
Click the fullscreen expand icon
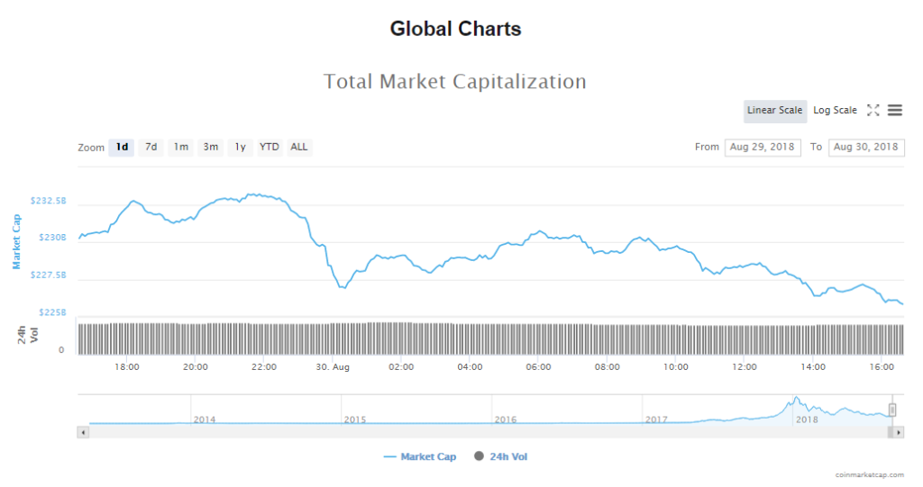pyautogui.click(x=873, y=111)
